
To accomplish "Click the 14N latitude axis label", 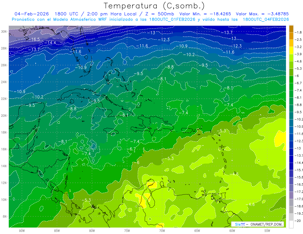I will (4, 166).
